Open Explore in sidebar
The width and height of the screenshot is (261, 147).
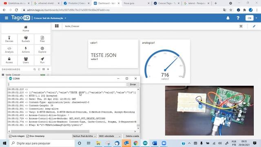click(42, 50)
